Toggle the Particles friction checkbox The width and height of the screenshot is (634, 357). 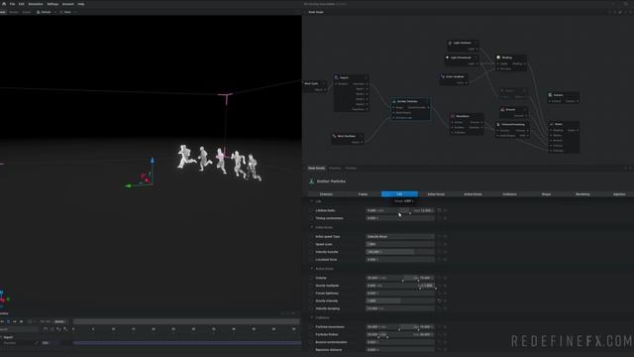(x=312, y=334)
